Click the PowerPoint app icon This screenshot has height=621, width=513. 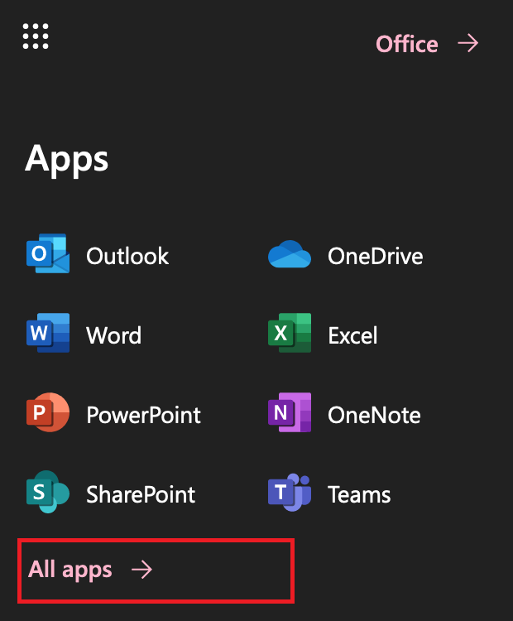click(x=47, y=413)
